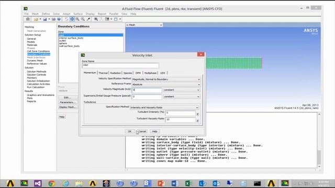The height and width of the screenshot is (188, 335).
Task: Open Word from the taskbar
Action: 175,183
